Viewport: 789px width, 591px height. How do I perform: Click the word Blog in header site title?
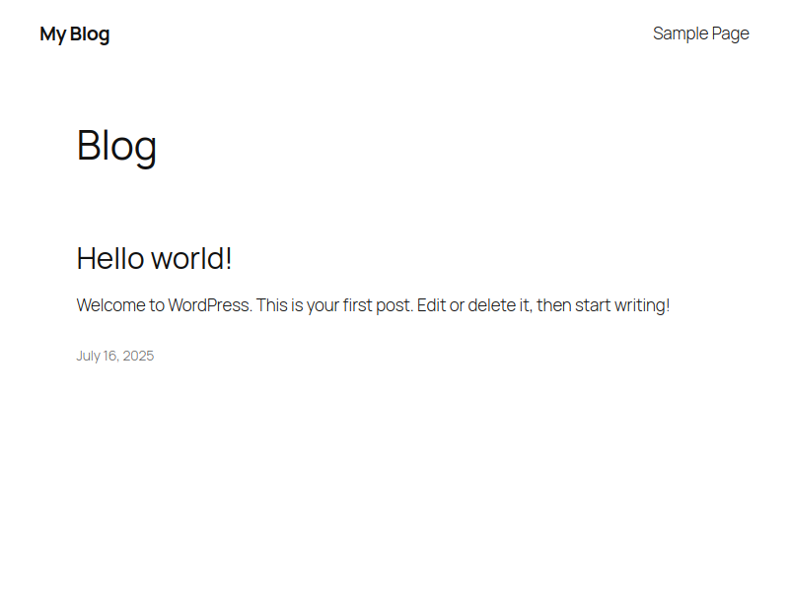click(90, 34)
